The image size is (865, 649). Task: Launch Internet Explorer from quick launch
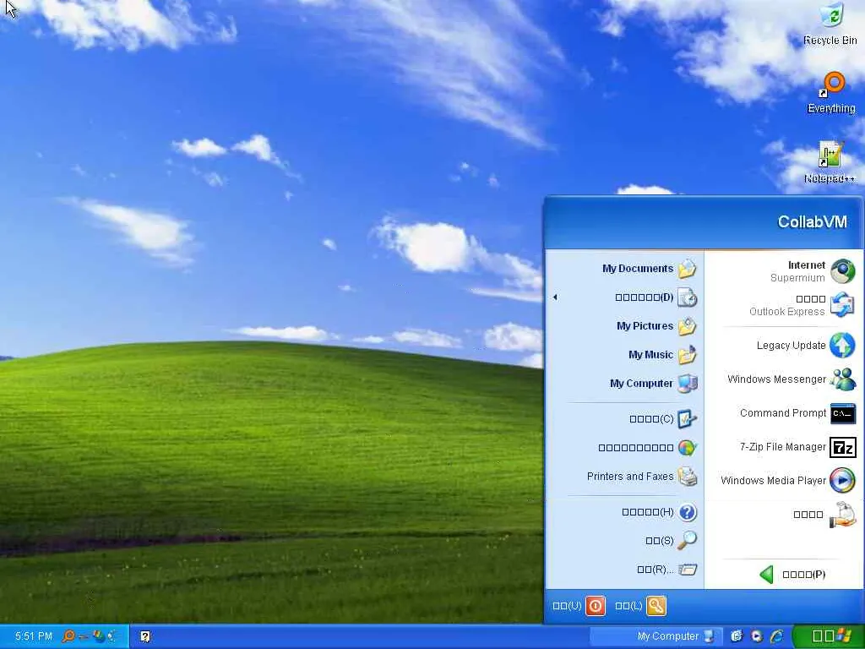pyautogui.click(x=777, y=636)
